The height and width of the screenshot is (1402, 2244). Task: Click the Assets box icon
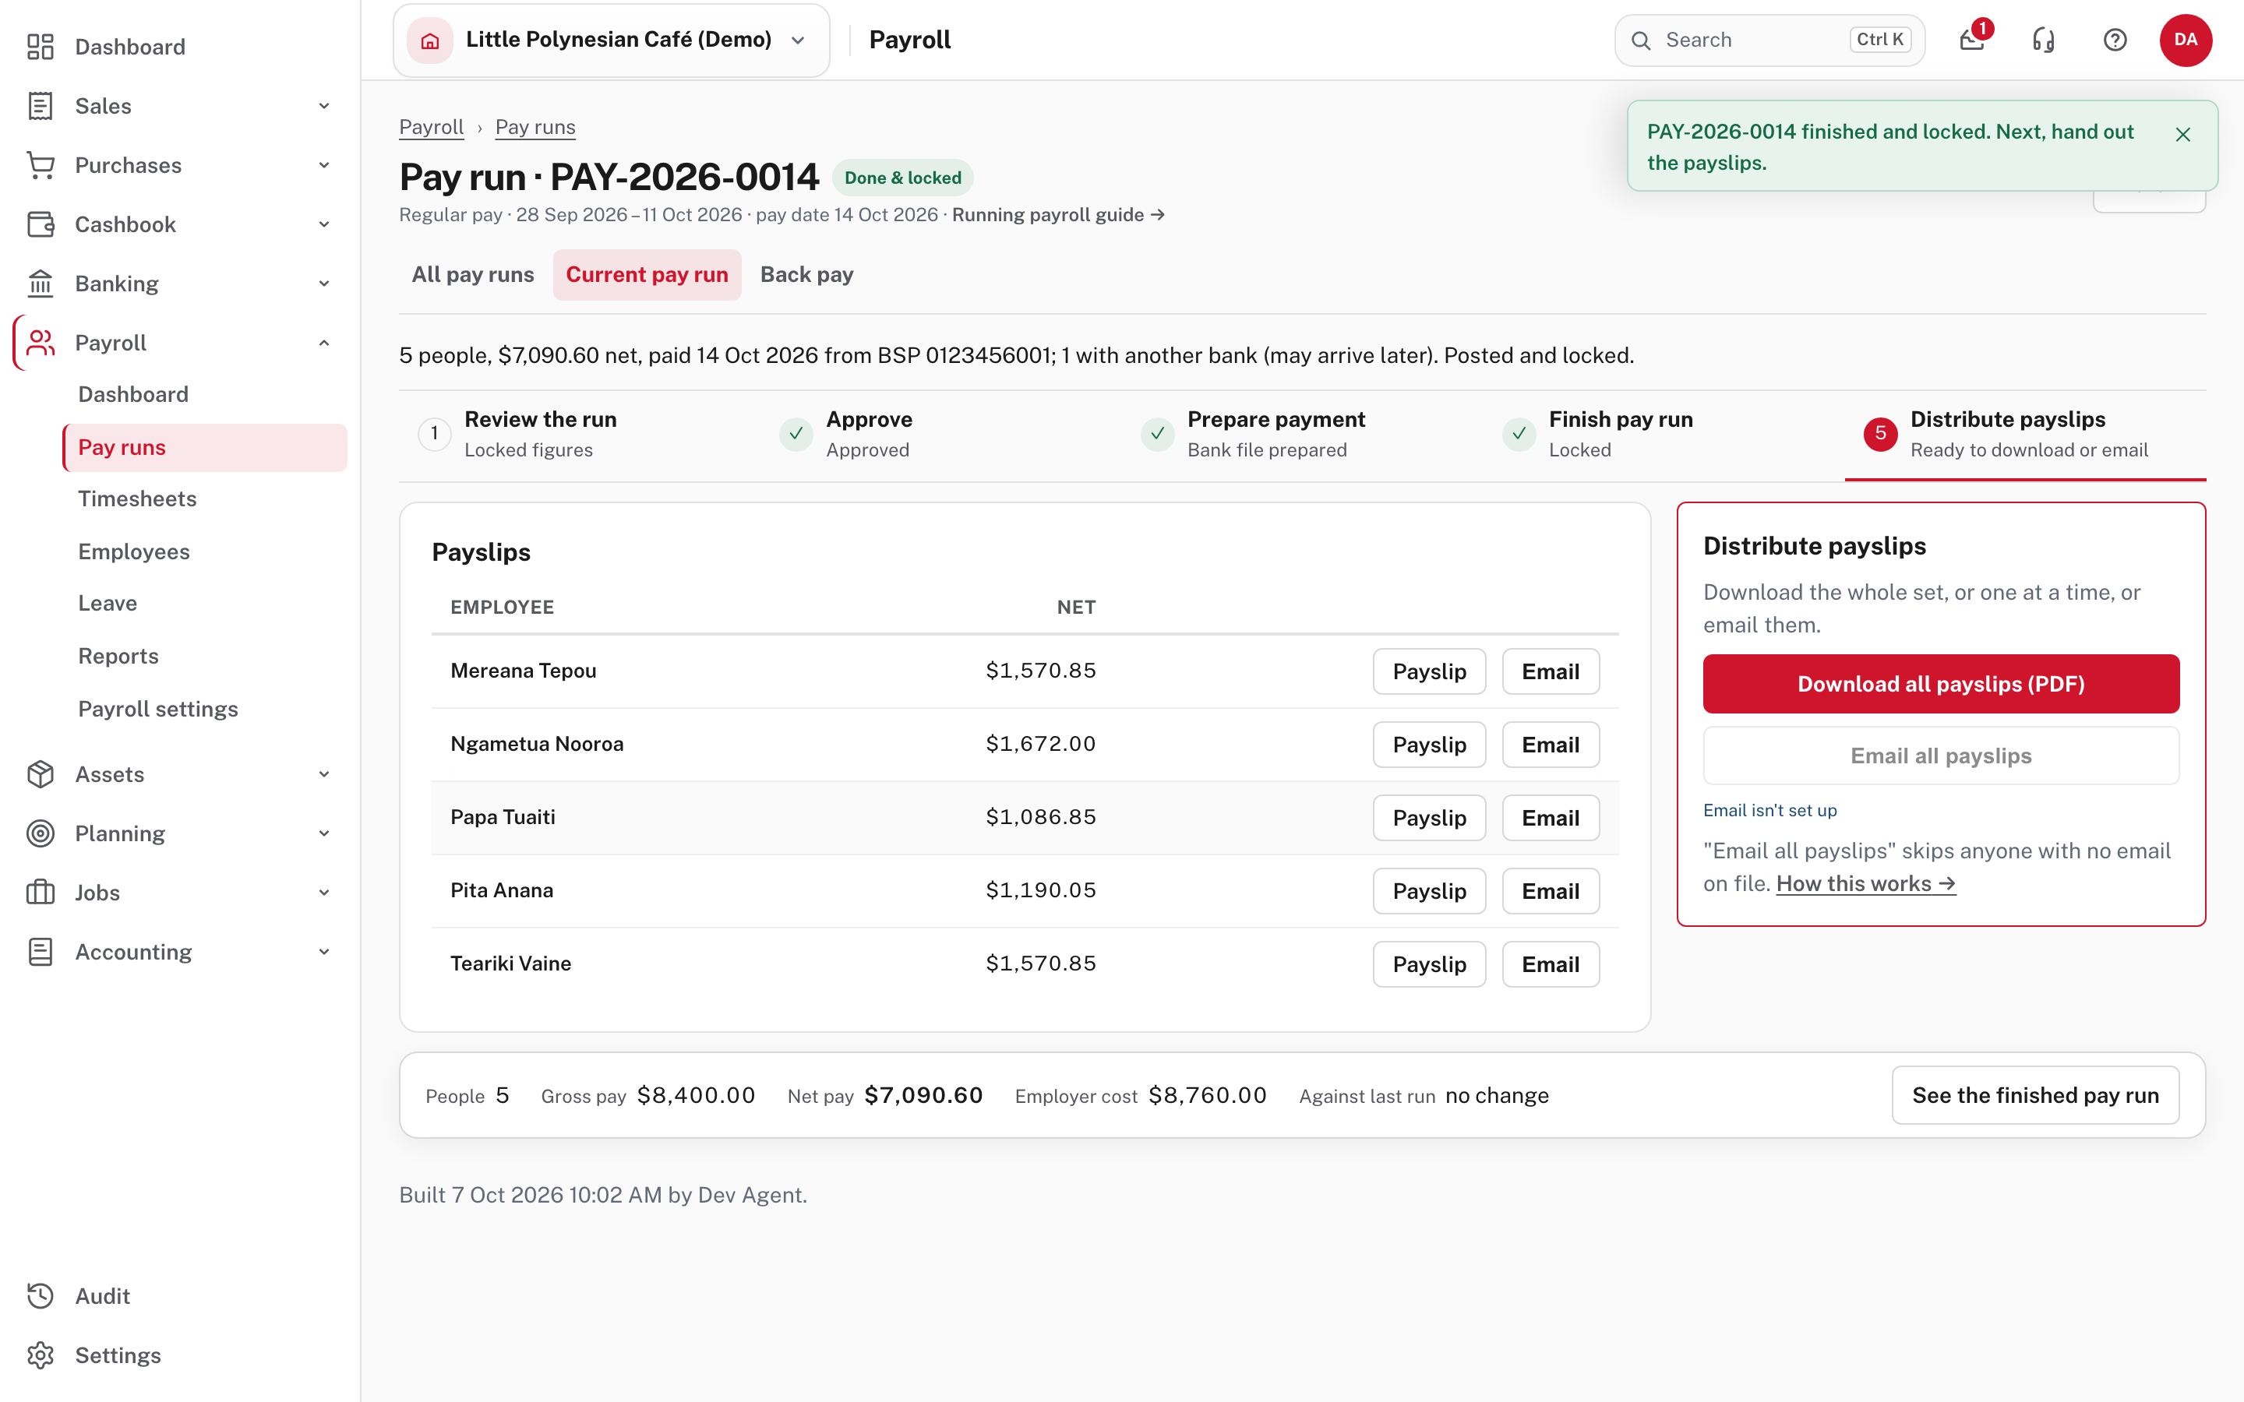(x=40, y=774)
